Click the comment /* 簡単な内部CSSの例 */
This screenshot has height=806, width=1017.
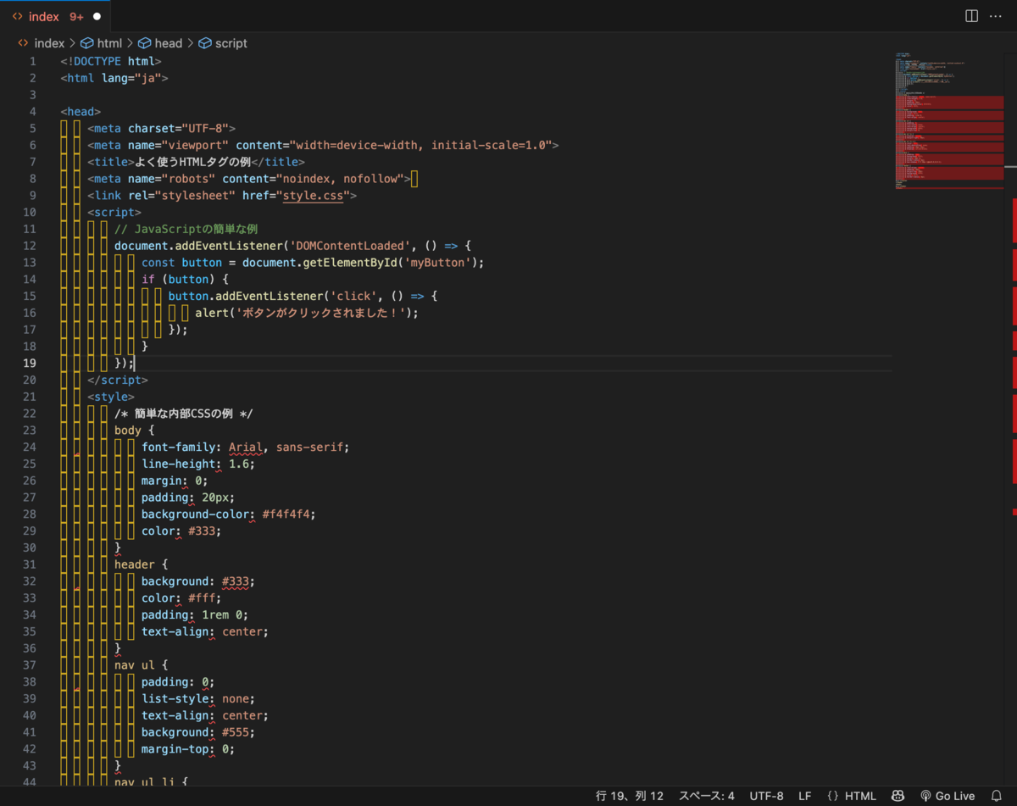[x=184, y=414]
